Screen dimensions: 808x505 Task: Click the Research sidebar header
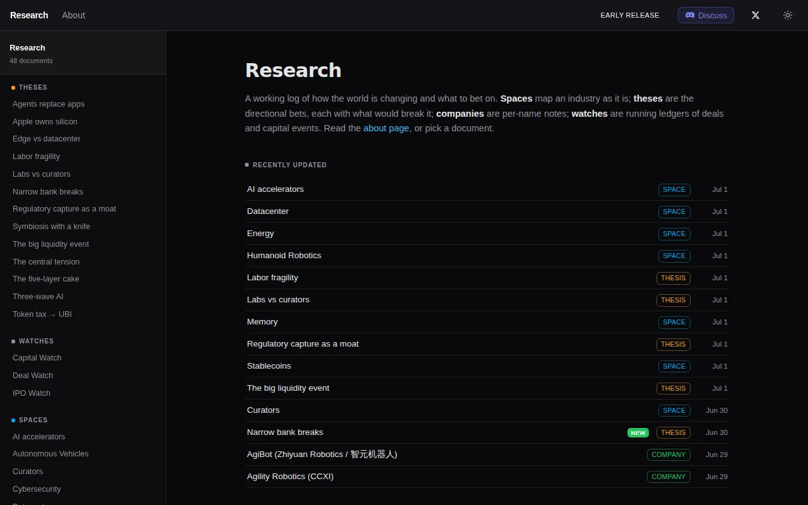click(x=83, y=53)
